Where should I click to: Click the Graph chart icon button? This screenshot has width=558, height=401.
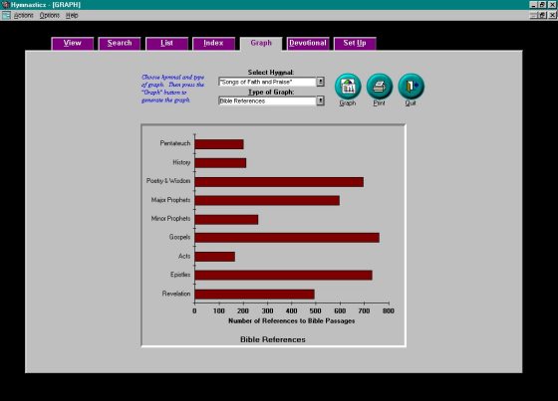[348, 87]
